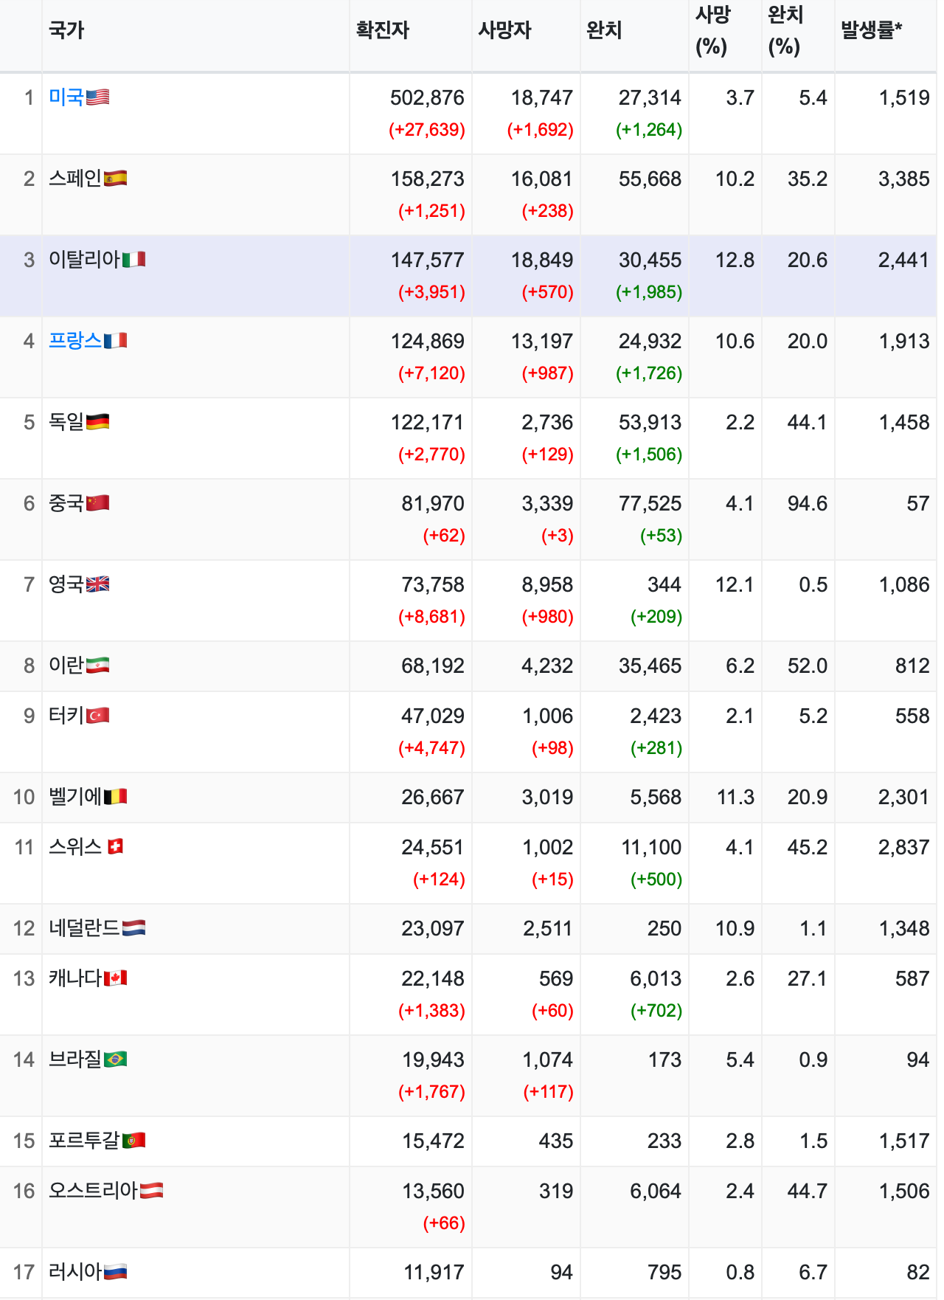Screen dimensions: 944x1300
Task: Click the (+1,264) recovered increase
Action: tap(649, 130)
